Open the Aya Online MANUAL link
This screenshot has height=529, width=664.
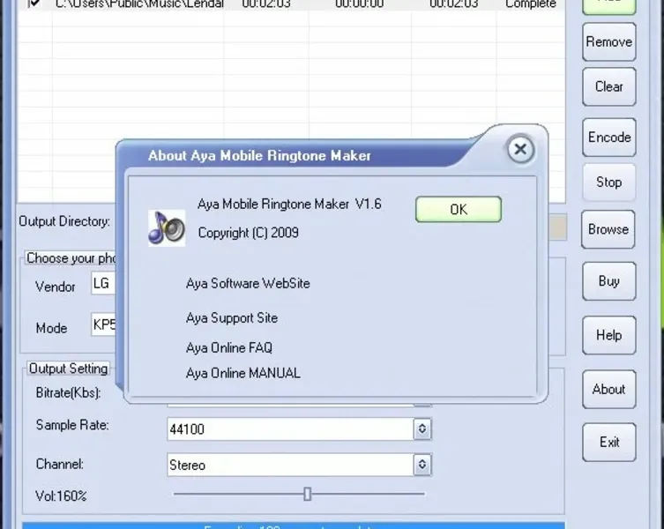pyautogui.click(x=243, y=373)
